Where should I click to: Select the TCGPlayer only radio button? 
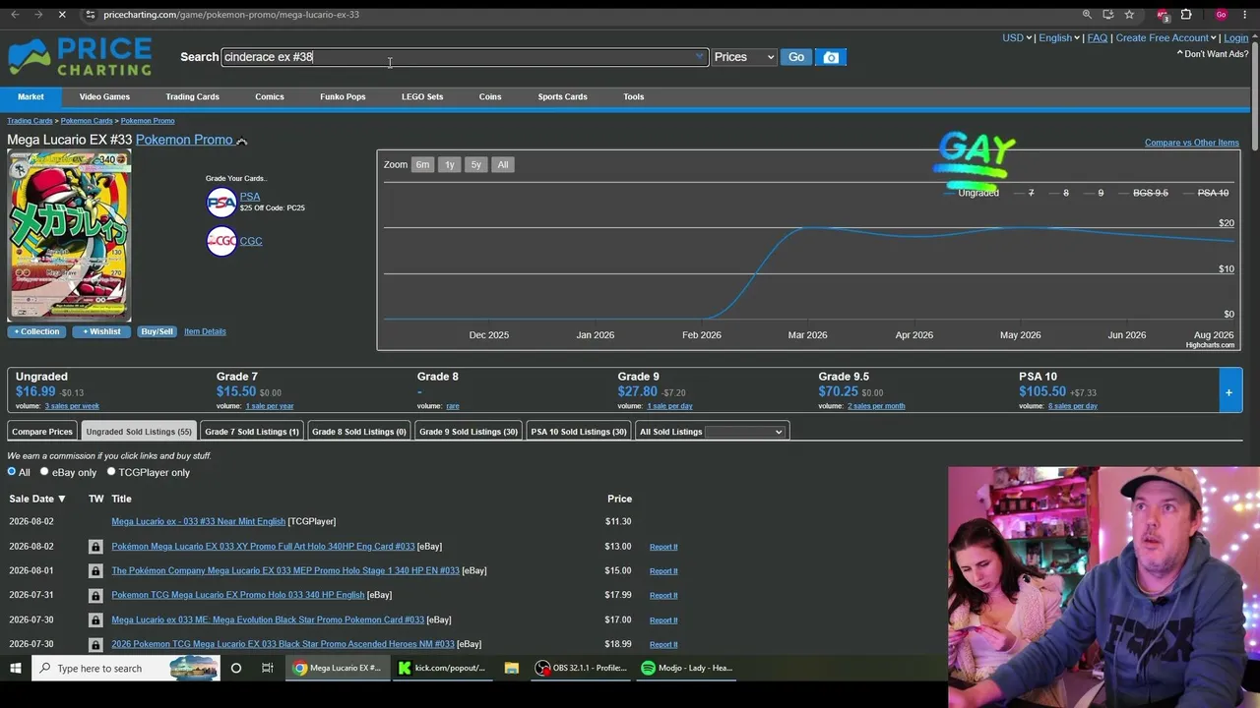tap(111, 472)
